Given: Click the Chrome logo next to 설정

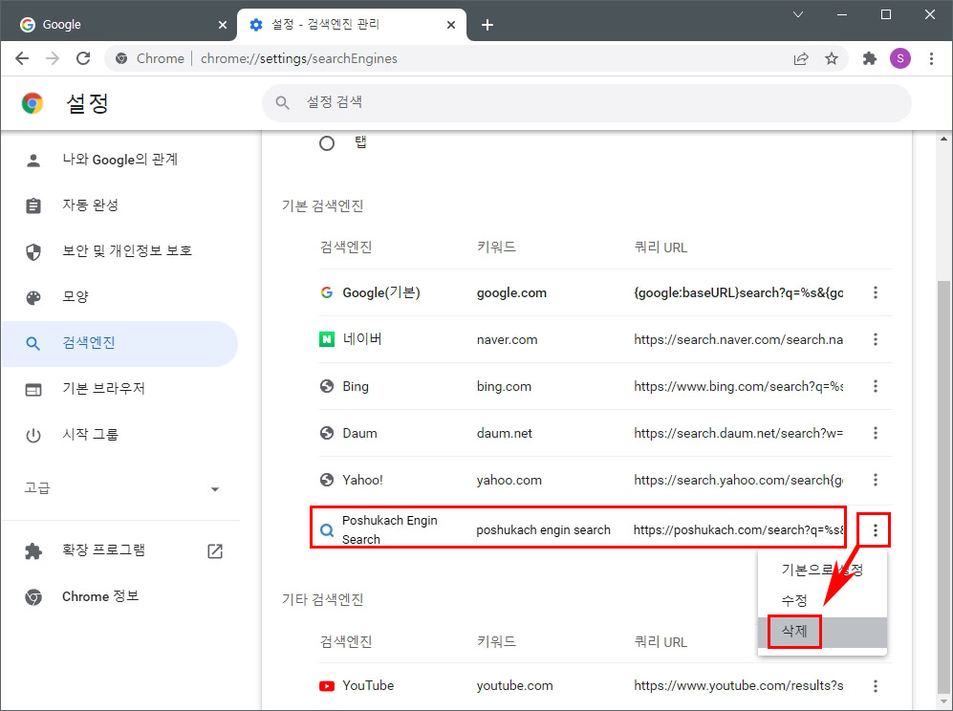Looking at the screenshot, I should coord(31,102).
